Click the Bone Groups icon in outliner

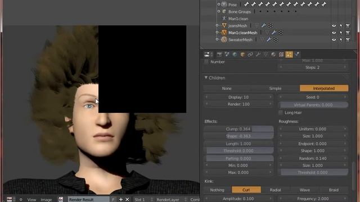pyautogui.click(x=224, y=11)
